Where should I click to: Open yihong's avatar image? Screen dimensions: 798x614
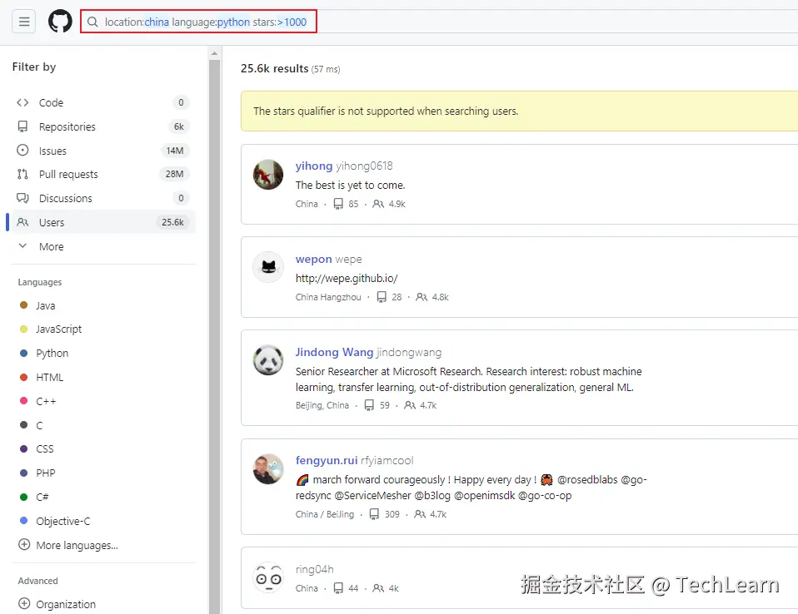pos(268,175)
